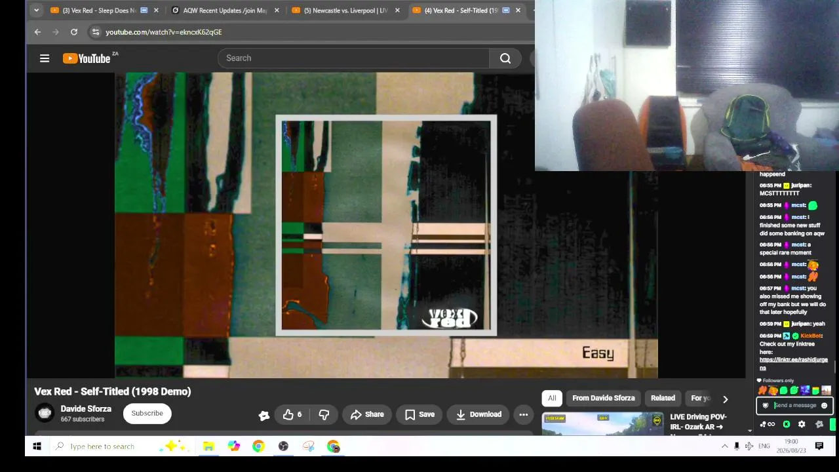Screen dimensions: 839x472
Task: Open the Windows notification center icon
Action: (819, 446)
